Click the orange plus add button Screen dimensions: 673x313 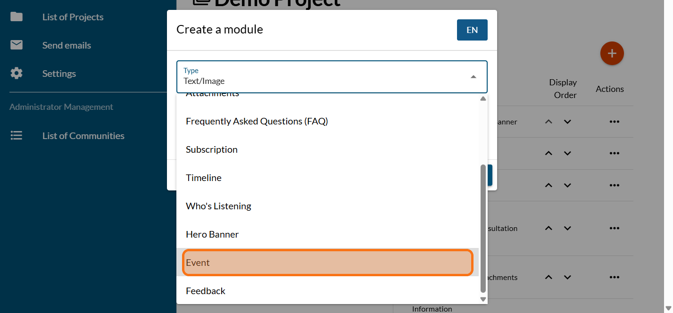point(612,53)
